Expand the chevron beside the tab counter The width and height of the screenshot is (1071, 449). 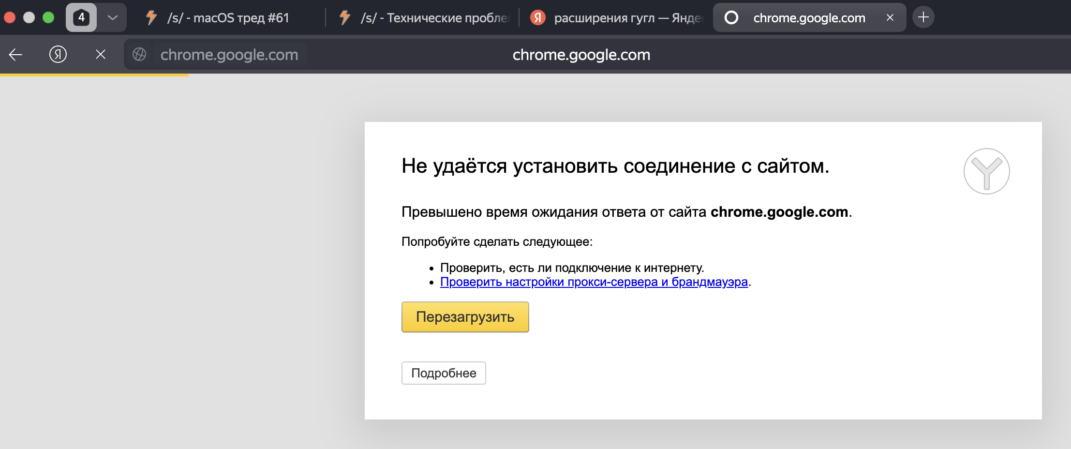click(x=113, y=18)
